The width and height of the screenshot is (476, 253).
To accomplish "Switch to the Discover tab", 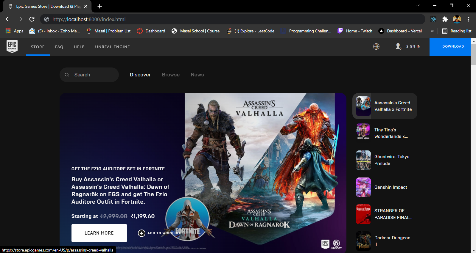I will point(140,75).
